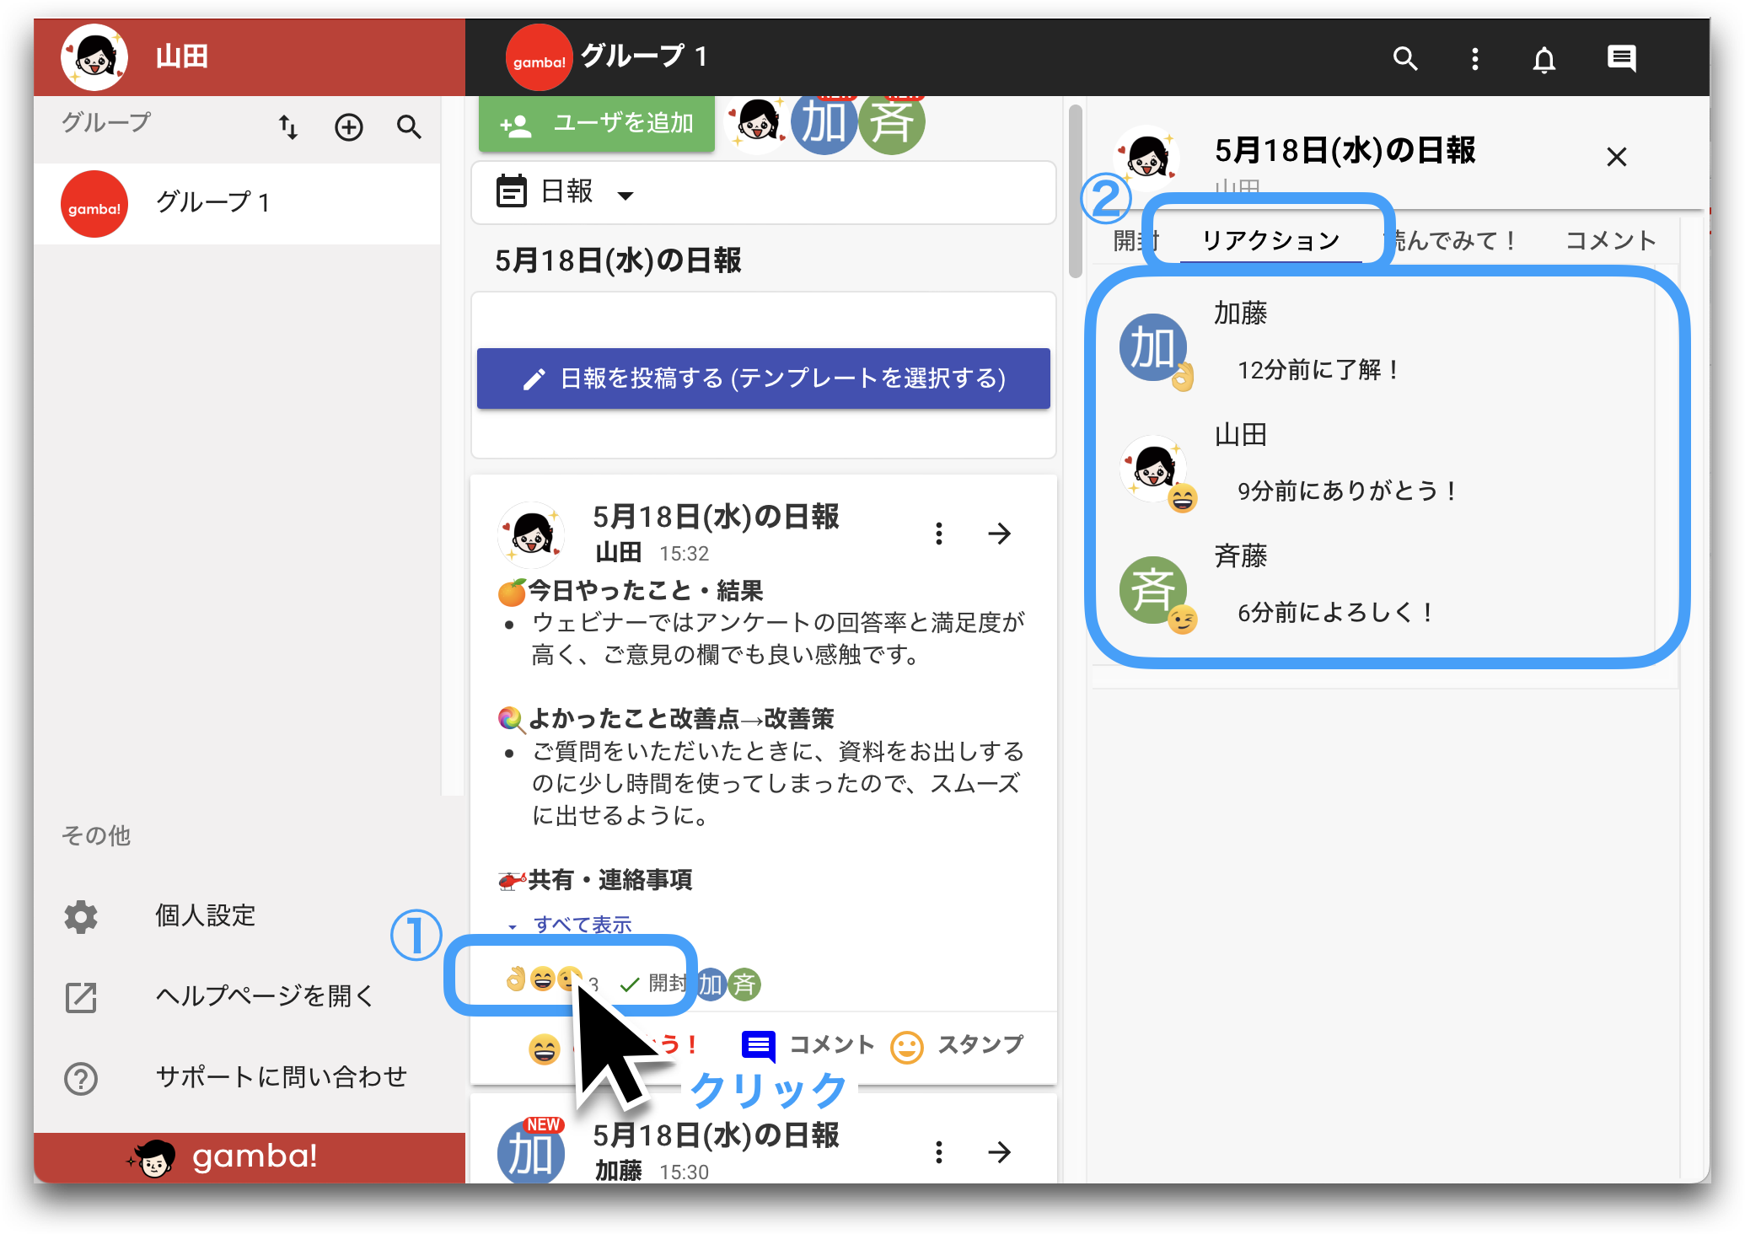Select the リアクション tab
The width and height of the screenshot is (1745, 1234).
point(1271,241)
